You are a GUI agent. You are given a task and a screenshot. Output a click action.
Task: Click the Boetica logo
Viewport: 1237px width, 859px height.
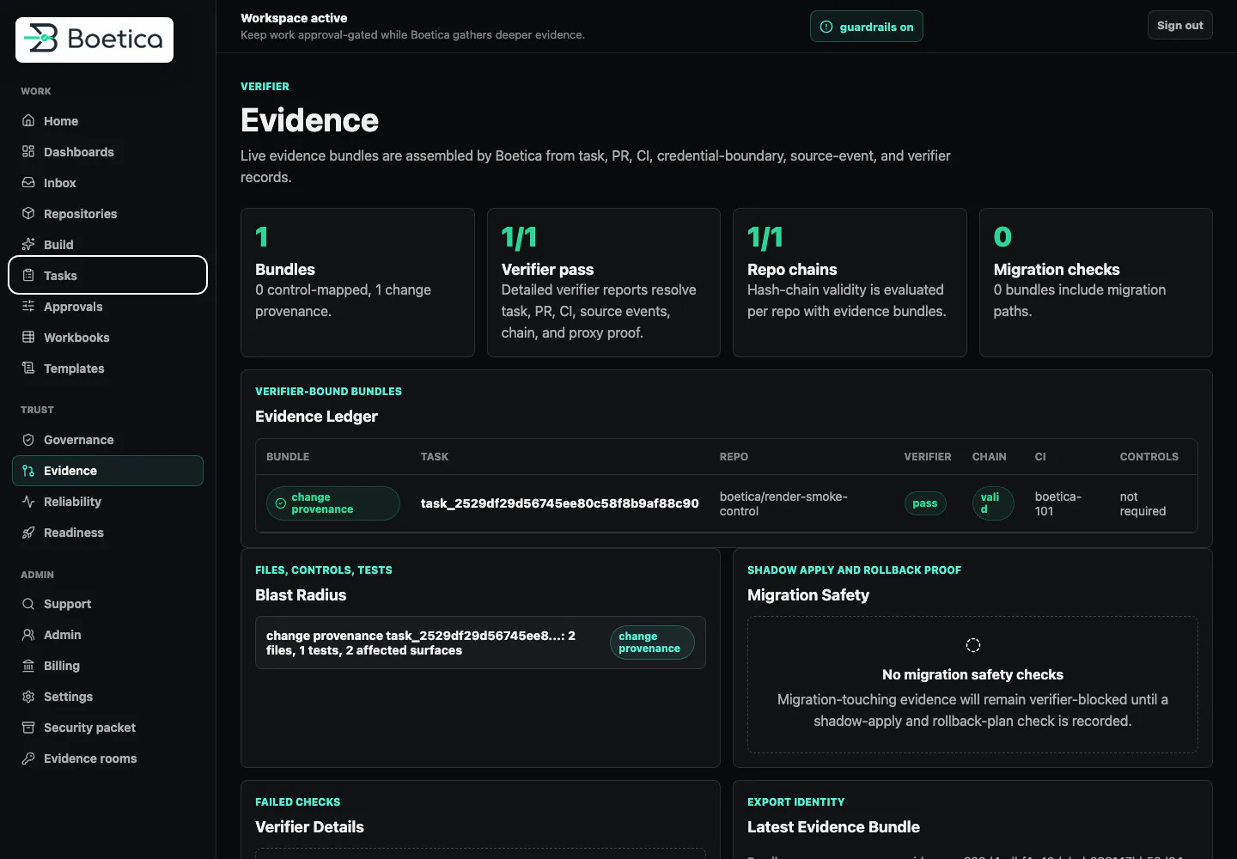tap(94, 40)
